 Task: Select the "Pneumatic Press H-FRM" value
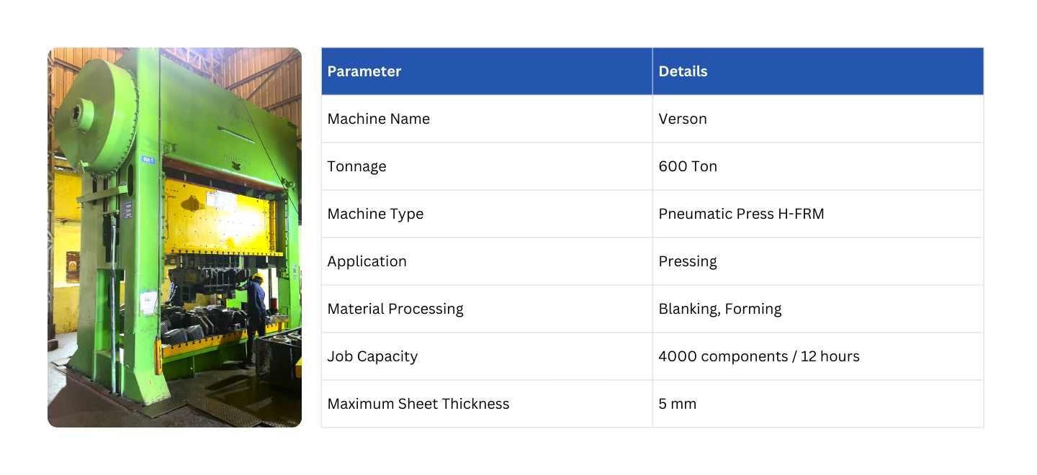pyautogui.click(x=741, y=214)
